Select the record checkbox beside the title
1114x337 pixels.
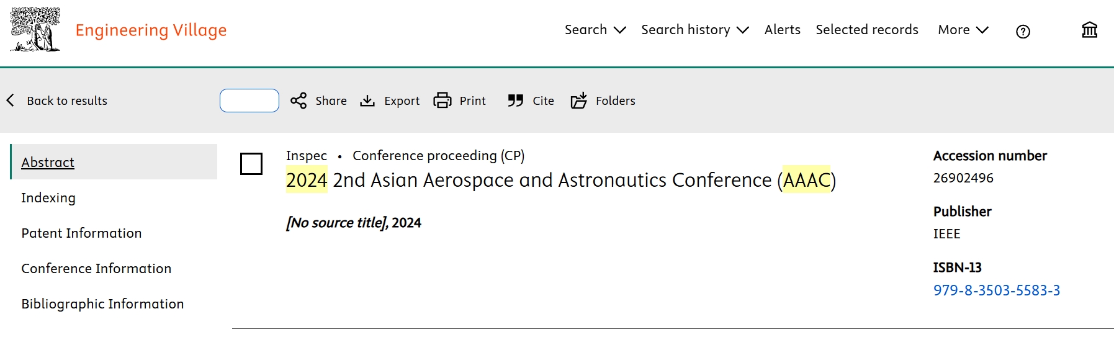(x=251, y=164)
